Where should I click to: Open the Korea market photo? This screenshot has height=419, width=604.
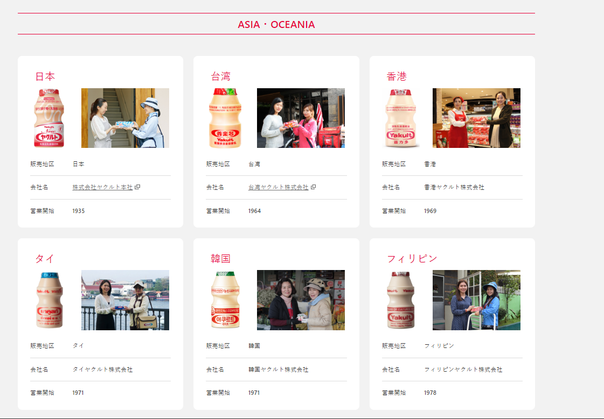301,300
